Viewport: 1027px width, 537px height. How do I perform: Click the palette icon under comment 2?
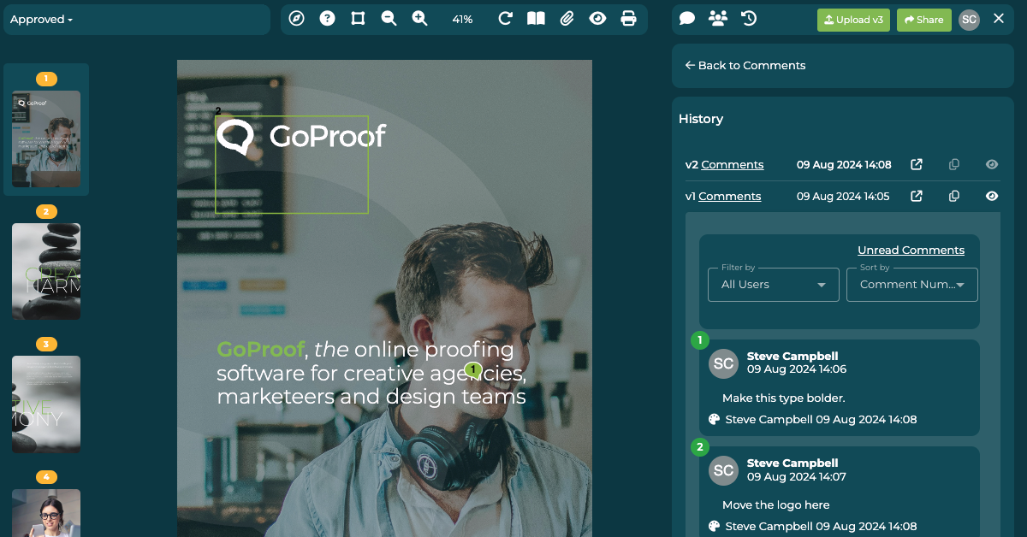(x=715, y=526)
